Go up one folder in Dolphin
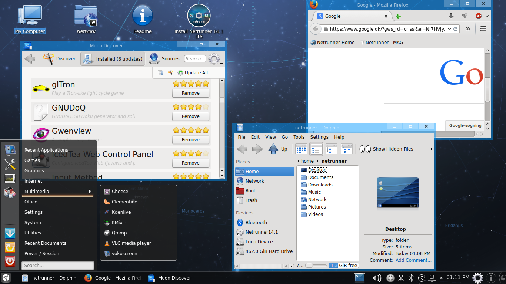506x284 pixels. [278, 149]
